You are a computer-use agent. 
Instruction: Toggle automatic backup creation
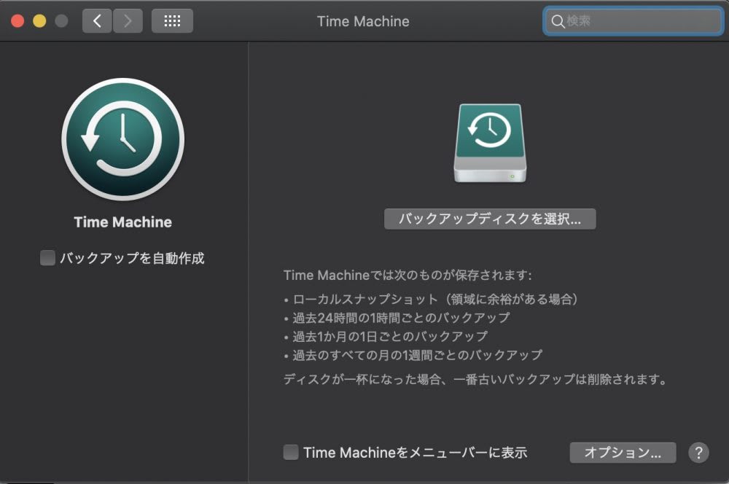coord(47,257)
